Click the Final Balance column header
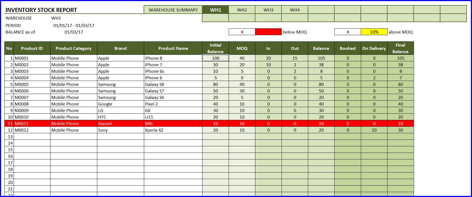Viewport: 472px width, 197px height. 401,48
